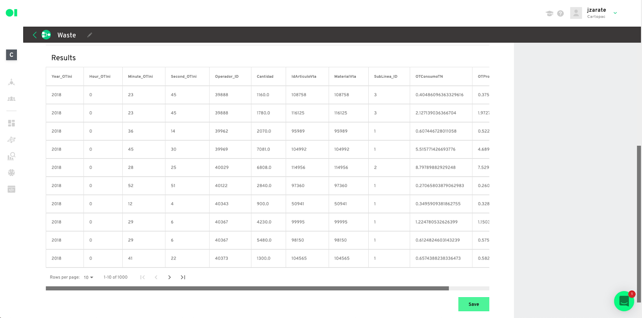The width and height of the screenshot is (642, 318).
Task: Go back using the green chevron arrow
Action: pyautogui.click(x=35, y=35)
